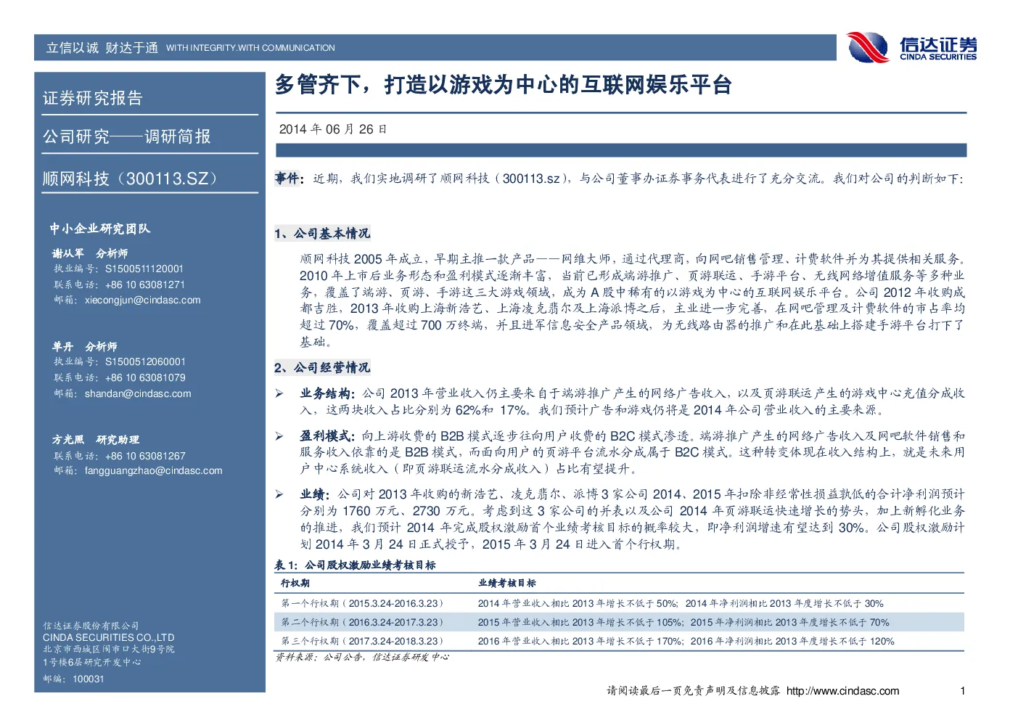Click the 2015 target cell mentioning 105% growth
The height and width of the screenshot is (720, 1018).
coord(684,622)
